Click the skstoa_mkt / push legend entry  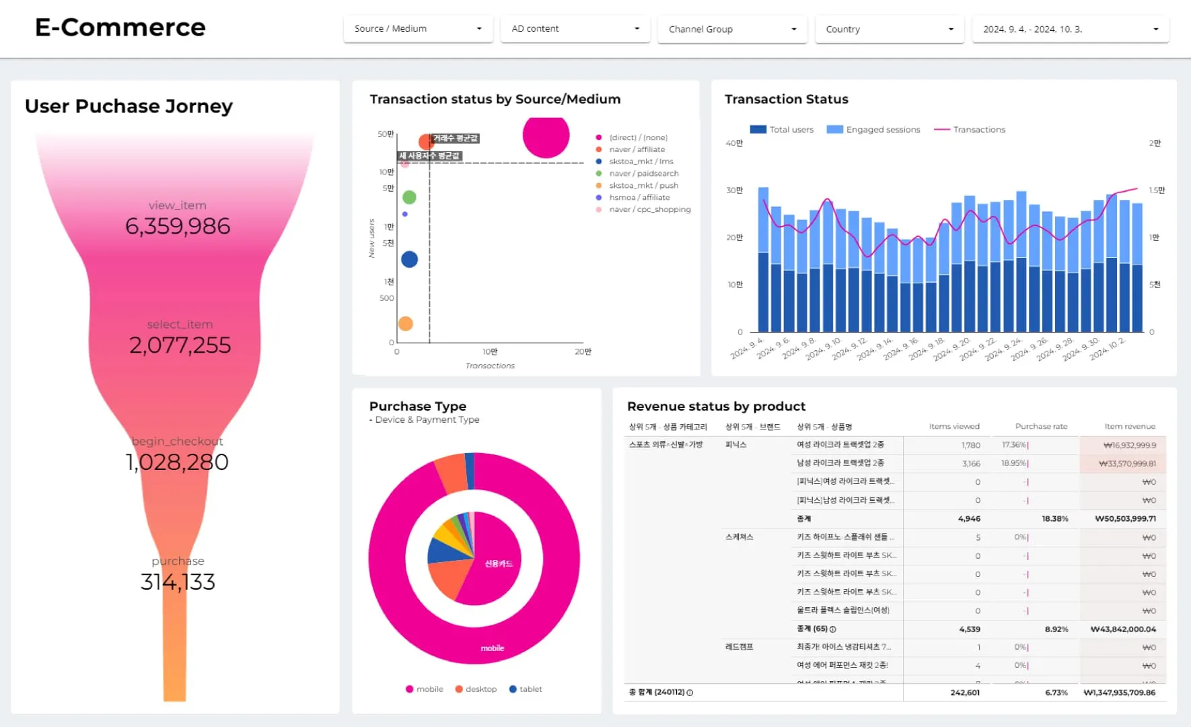click(637, 186)
